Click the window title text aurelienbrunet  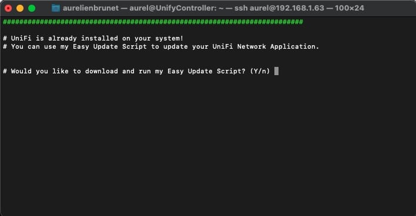pos(90,8)
